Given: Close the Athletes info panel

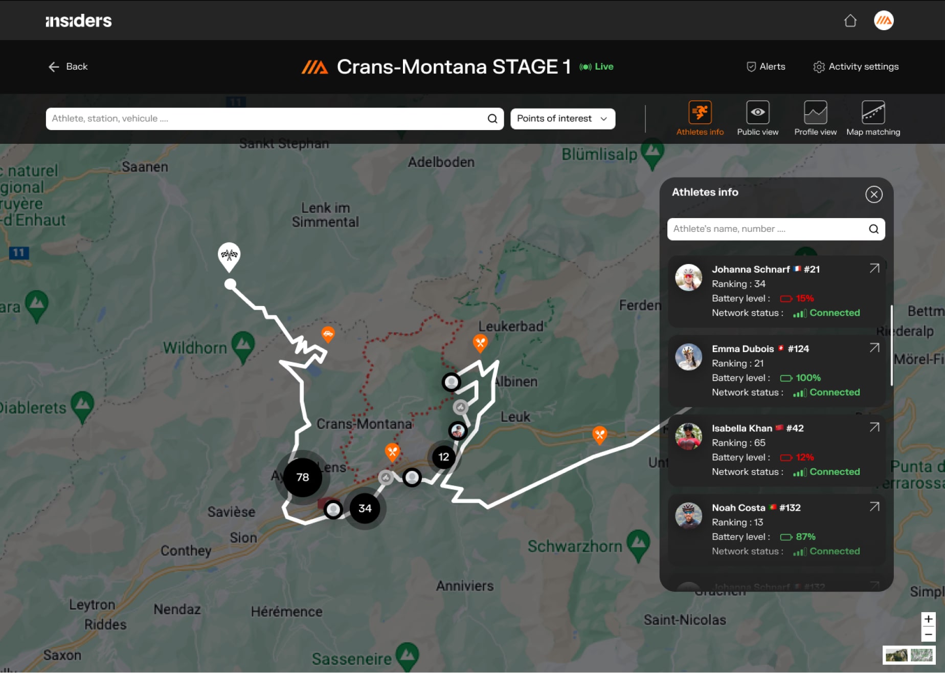Looking at the screenshot, I should (x=873, y=194).
